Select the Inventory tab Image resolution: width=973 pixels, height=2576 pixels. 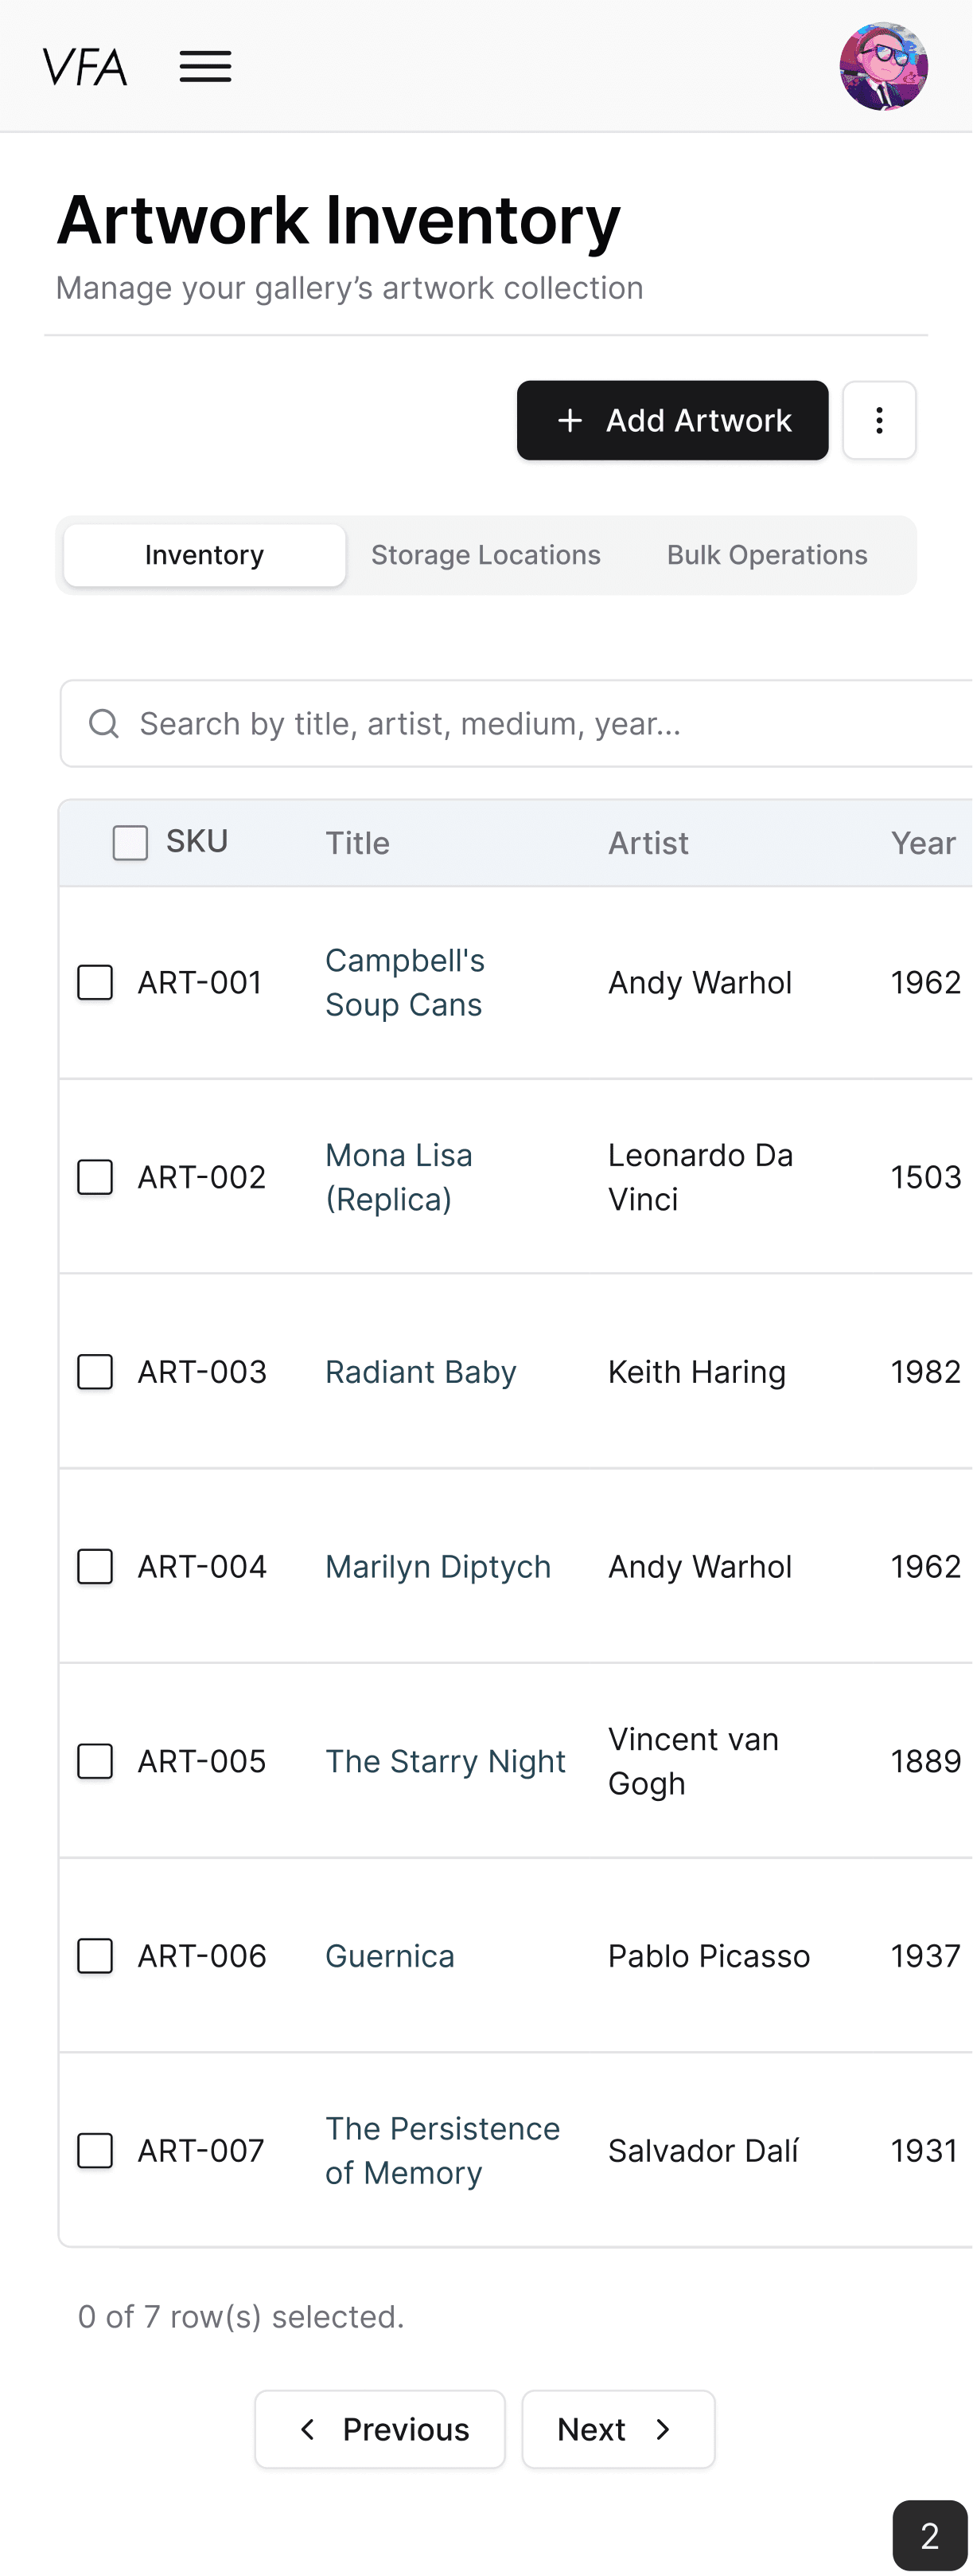[203, 555]
